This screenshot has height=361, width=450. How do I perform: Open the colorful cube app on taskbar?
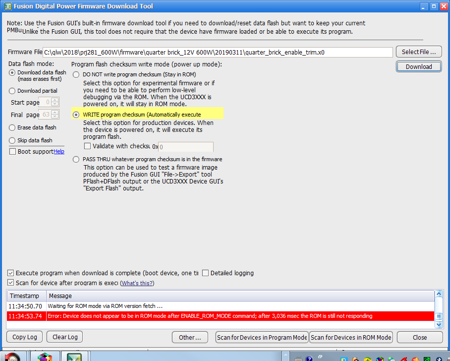[45, 357]
